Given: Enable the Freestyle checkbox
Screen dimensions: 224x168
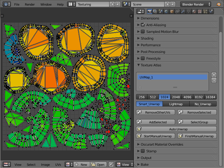Looking at the screenshot, I should [x=143, y=58].
